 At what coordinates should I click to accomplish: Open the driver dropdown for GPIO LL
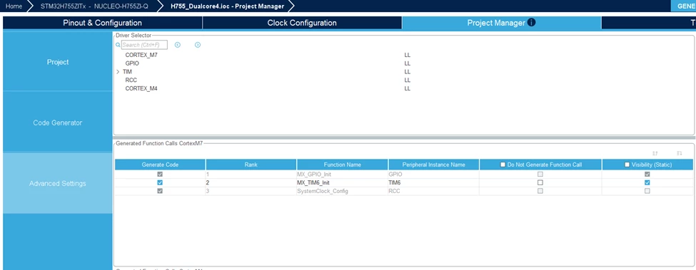pyautogui.click(x=407, y=63)
